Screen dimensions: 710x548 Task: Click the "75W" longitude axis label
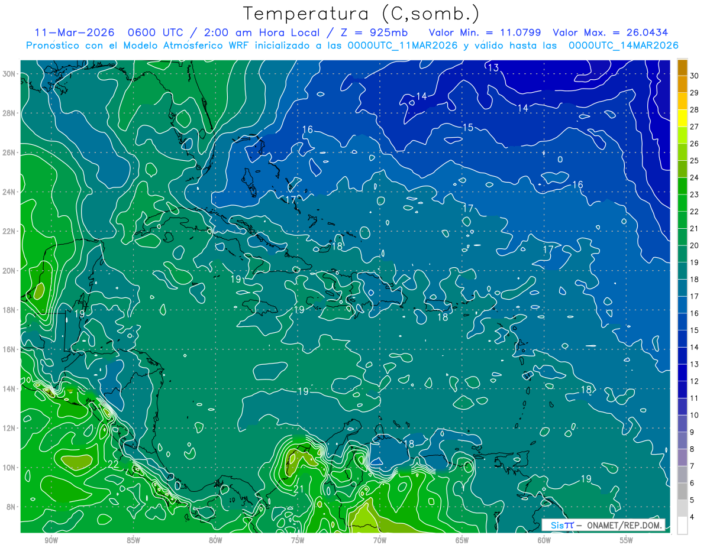point(298,540)
